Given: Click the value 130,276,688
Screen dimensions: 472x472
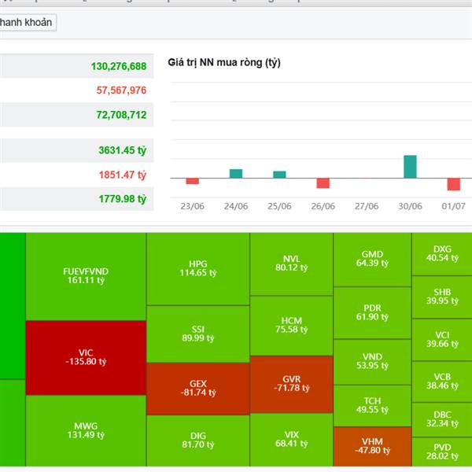Looking at the screenshot, I should (x=119, y=66).
